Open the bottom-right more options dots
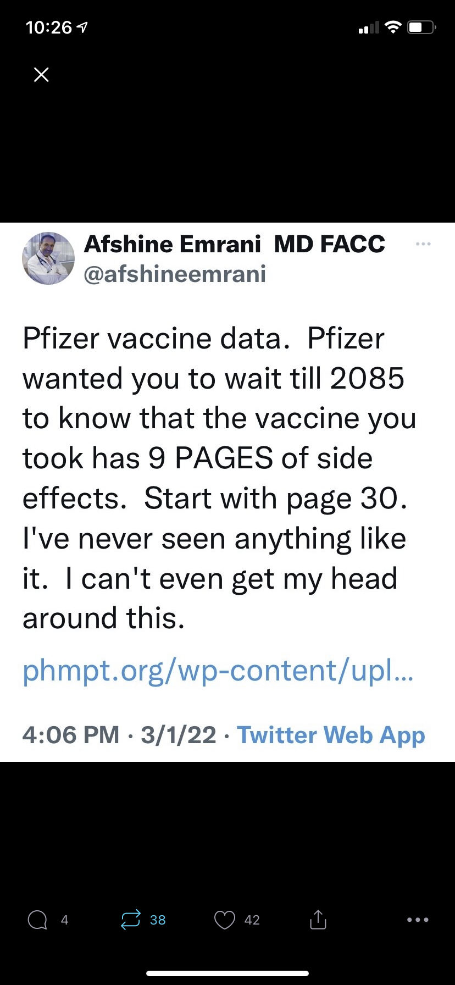The height and width of the screenshot is (985, 455). (418, 920)
